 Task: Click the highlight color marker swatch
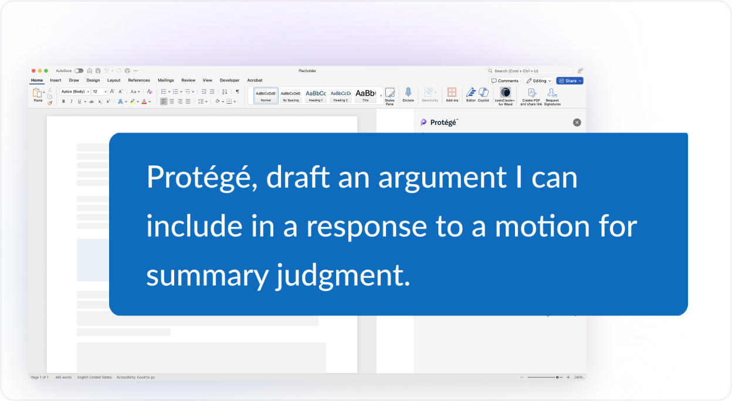[132, 101]
